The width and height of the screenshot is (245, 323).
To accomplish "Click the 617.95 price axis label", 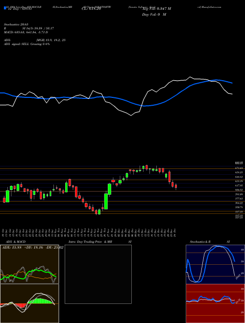I will [239, 185].
